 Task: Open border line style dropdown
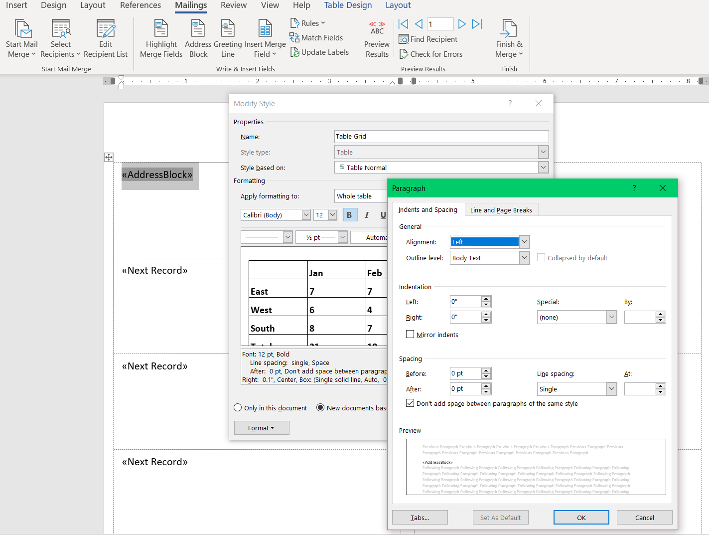(x=287, y=237)
